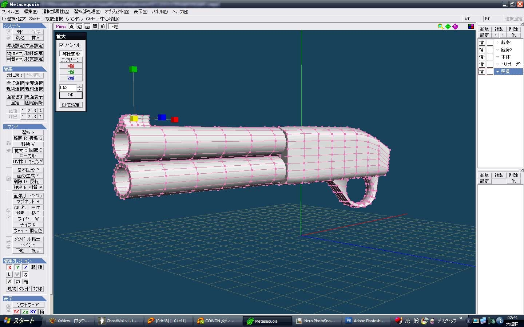The width and height of the screenshot is (524, 327).
Task: Click the magenta viewport rotate icon
Action: tap(455, 27)
